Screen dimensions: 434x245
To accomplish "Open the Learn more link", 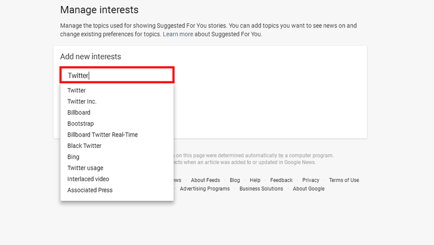I will coord(178,34).
